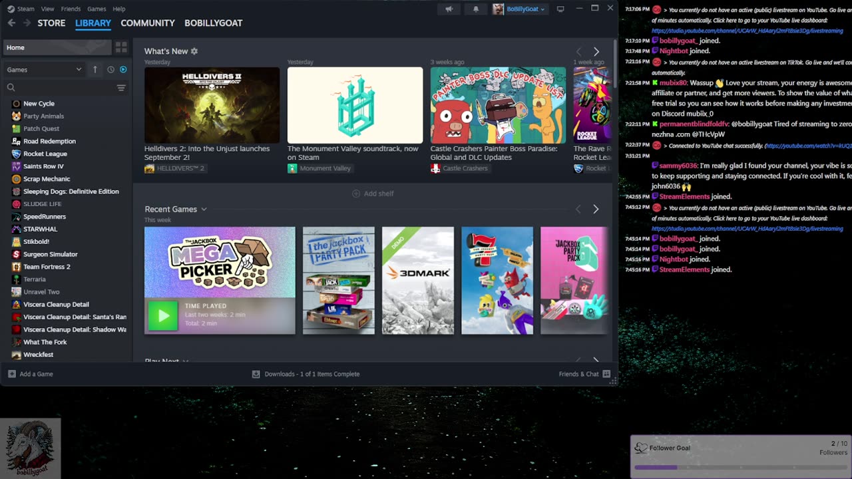Screen dimensions: 852x479
Task: Play Jackbox Mega Picker green button
Action: 163,315
